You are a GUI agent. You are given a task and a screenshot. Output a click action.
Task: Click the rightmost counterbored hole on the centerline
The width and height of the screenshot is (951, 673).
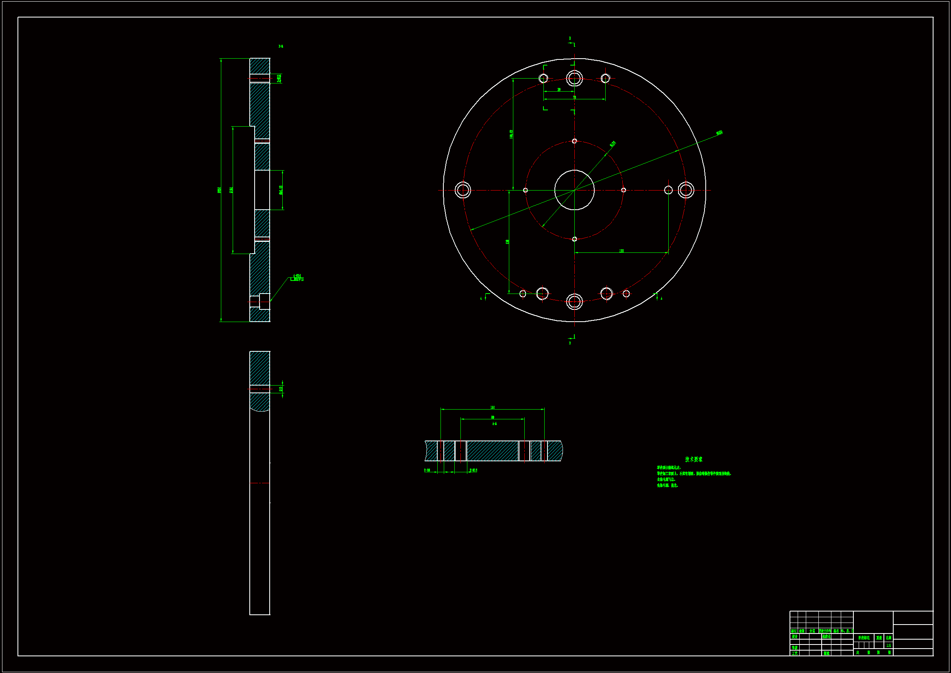(685, 190)
